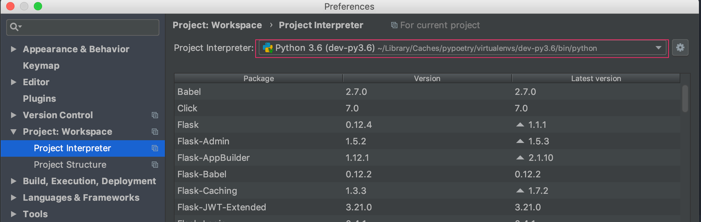Click the upgrade arrow for Flask-Admin 1.5.3
This screenshot has width=701, height=222.
[x=520, y=141]
